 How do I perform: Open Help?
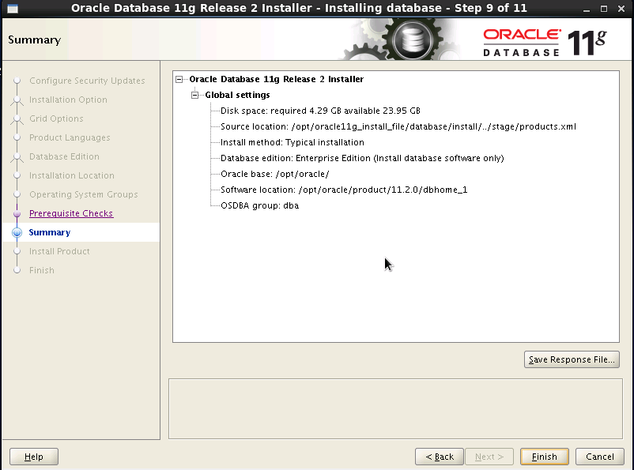pyautogui.click(x=34, y=457)
